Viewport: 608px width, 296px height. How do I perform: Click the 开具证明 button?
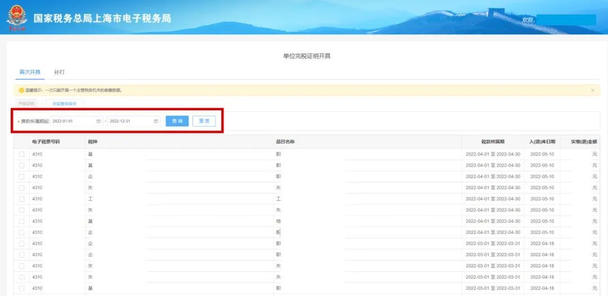26,104
